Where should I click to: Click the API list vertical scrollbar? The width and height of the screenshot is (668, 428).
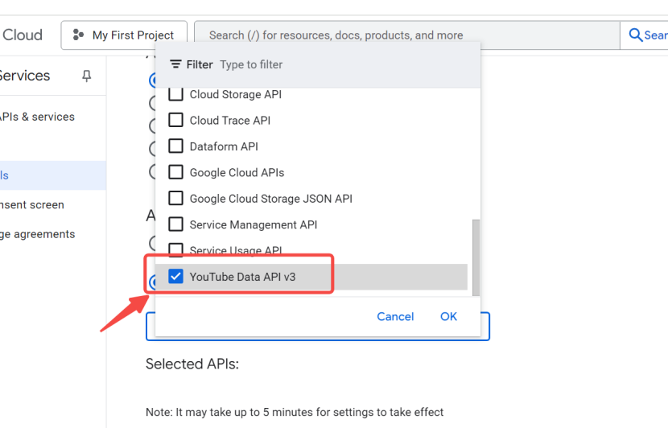pos(476,256)
